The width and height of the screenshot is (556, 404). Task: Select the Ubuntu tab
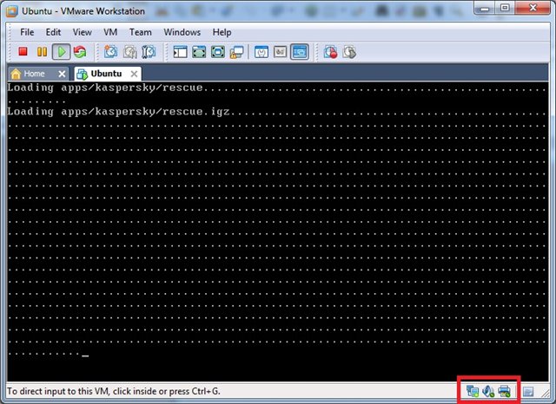(x=106, y=74)
